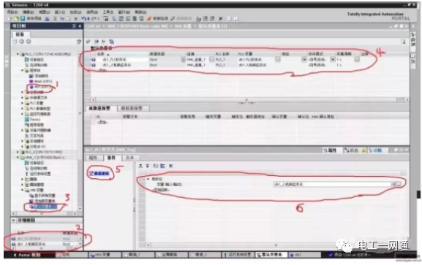
Task: Open the 窗口 menu
Action: tap(124, 12)
